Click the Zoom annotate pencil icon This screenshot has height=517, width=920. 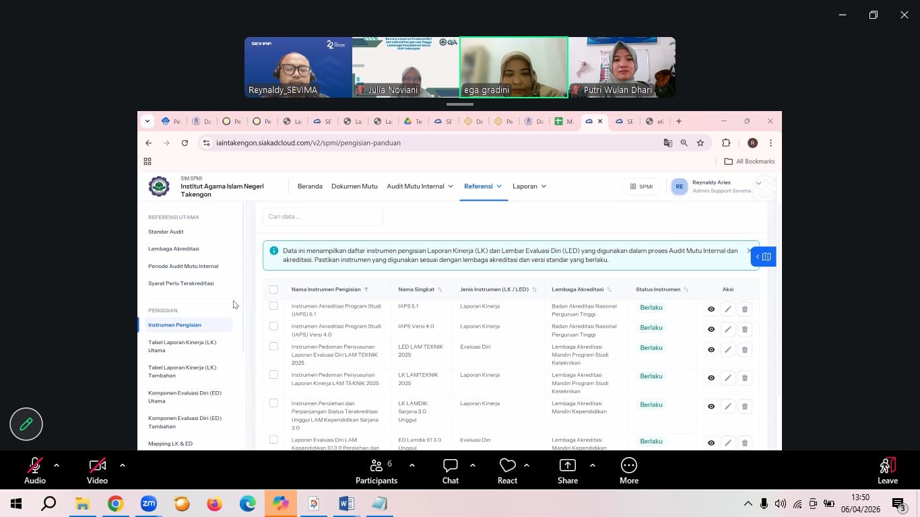[x=26, y=424]
